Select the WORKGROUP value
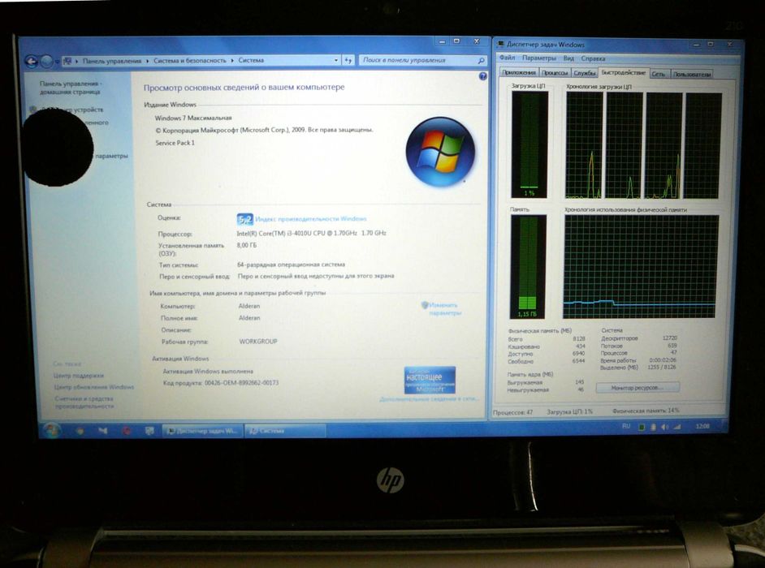765x568 pixels. pyautogui.click(x=258, y=342)
